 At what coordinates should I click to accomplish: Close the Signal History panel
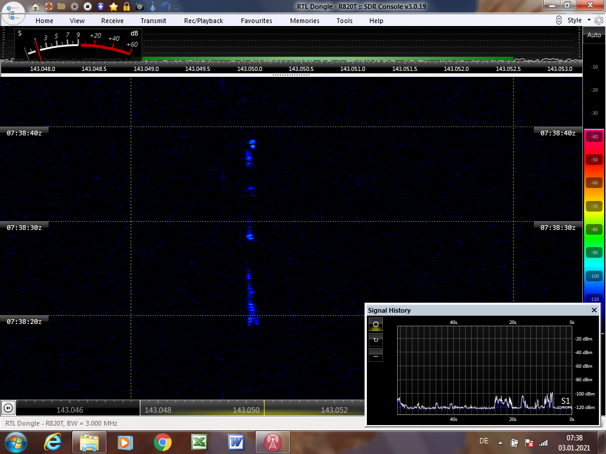tap(594, 310)
